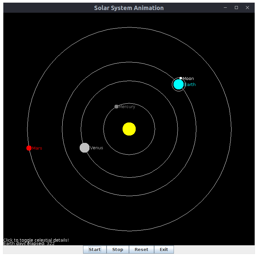Viewport: 258px width, 257px height.
Task: Click the Earth label text
Action: [x=190, y=84]
